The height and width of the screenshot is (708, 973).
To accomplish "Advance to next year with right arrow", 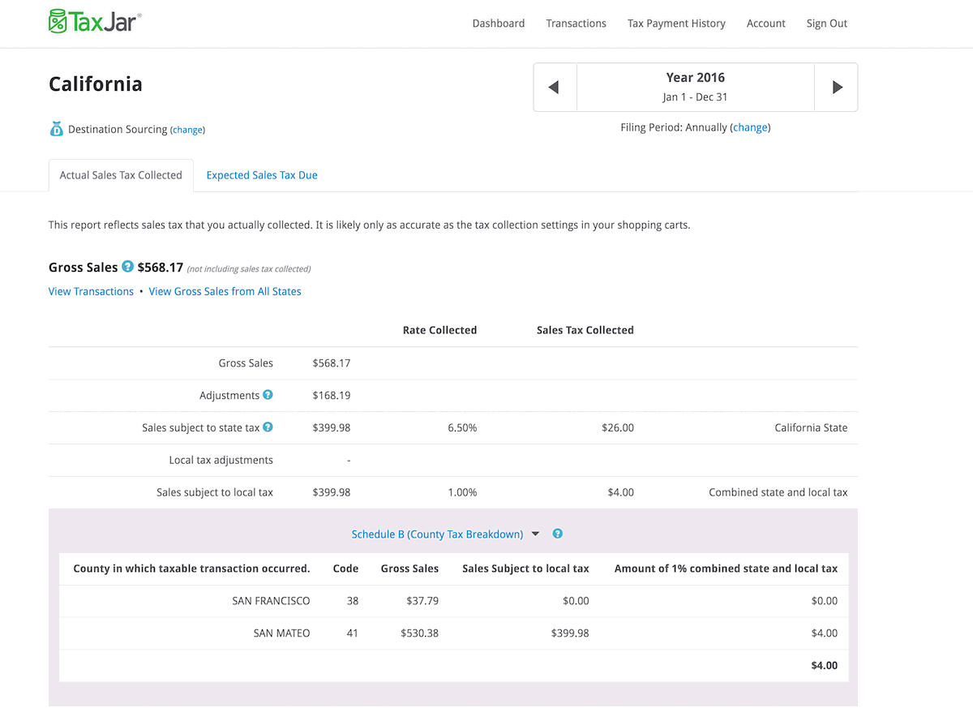I will coord(837,88).
